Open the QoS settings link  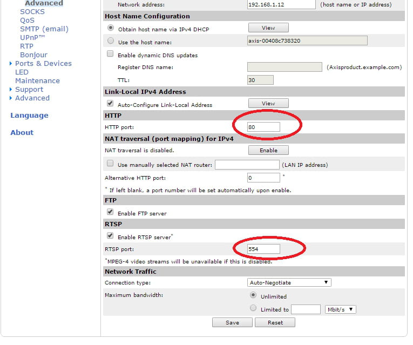click(27, 21)
